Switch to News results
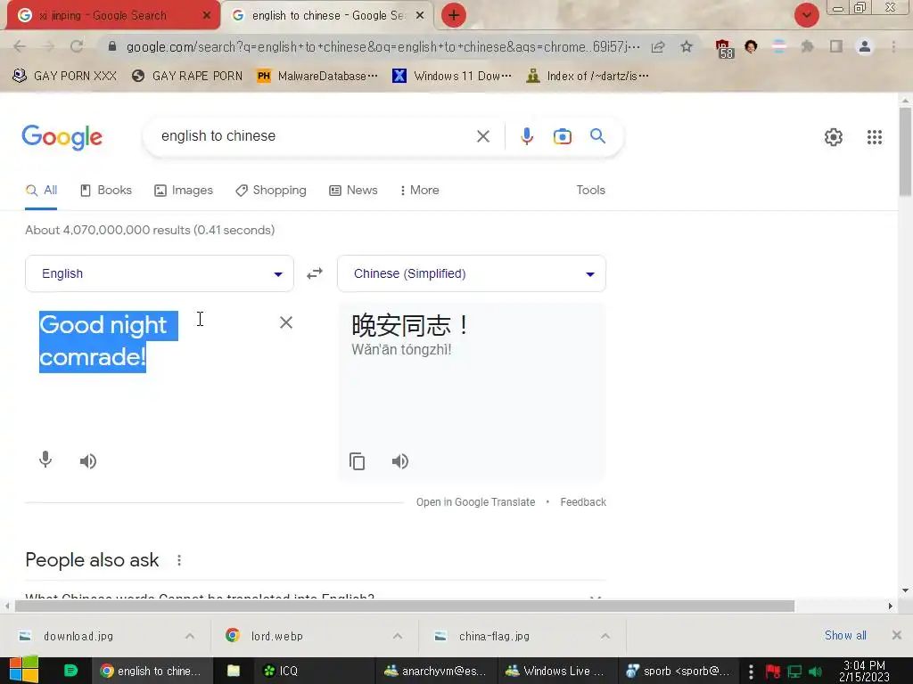The width and height of the screenshot is (913, 684). click(353, 191)
